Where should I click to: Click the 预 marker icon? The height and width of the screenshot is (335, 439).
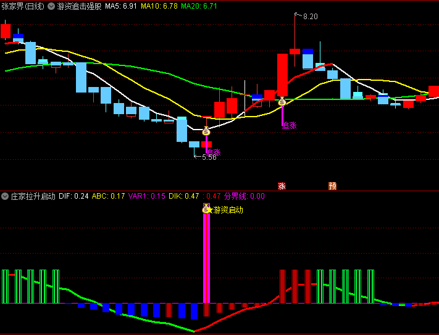332,186
